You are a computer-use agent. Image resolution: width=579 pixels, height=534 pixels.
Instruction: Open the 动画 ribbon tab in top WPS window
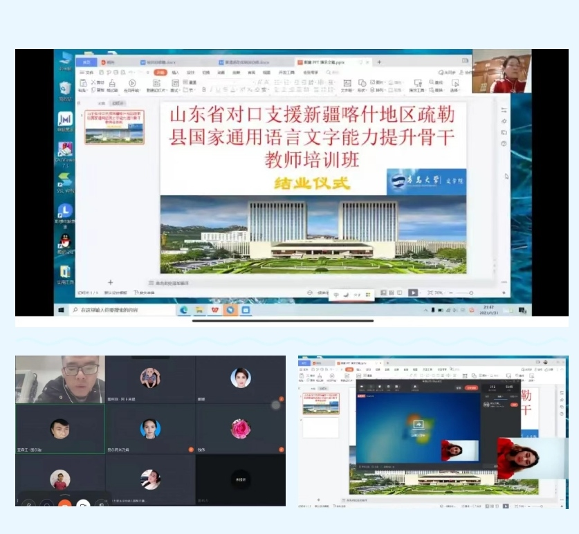(x=221, y=73)
